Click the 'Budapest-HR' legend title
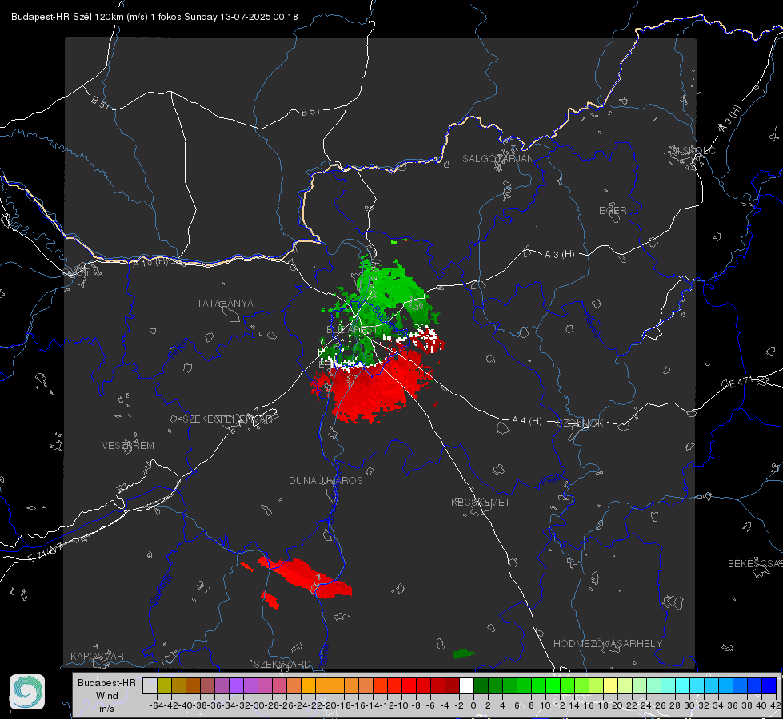Image resolution: width=783 pixels, height=719 pixels. (x=106, y=683)
